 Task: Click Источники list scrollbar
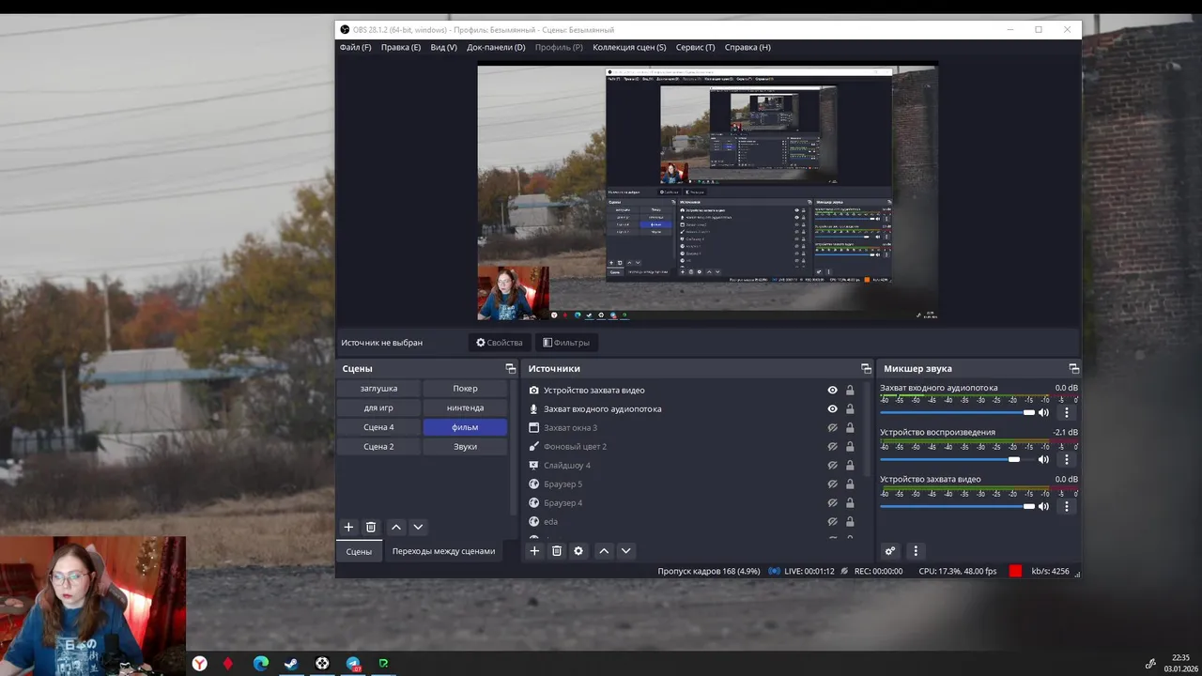tap(868, 428)
